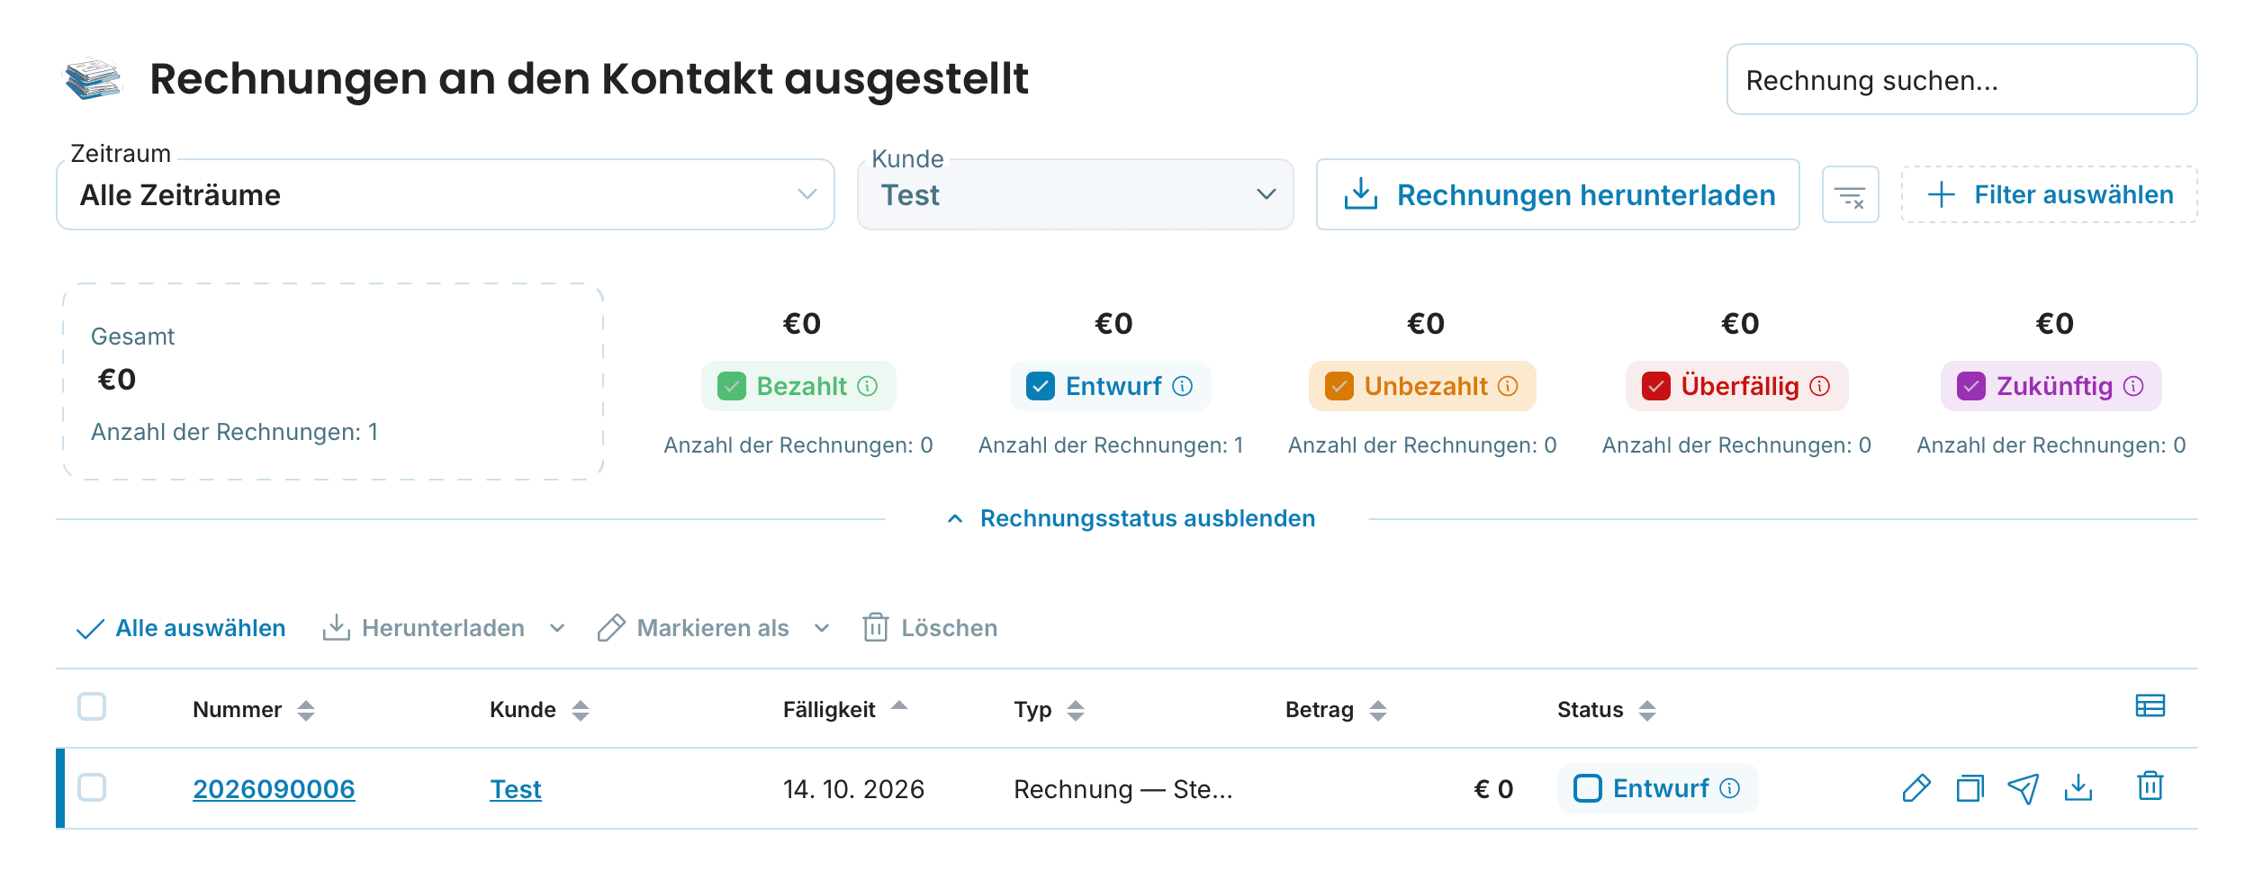2263x871 pixels.
Task: Open invoice number link 2026090006
Action: tap(274, 789)
